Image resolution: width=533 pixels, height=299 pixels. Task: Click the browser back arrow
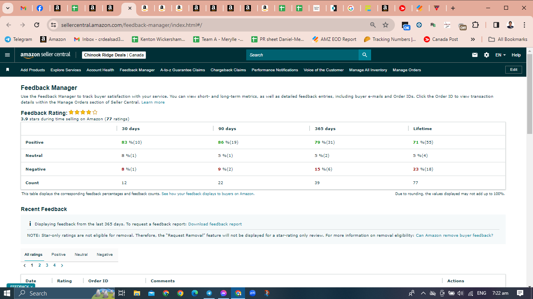pos(9,25)
